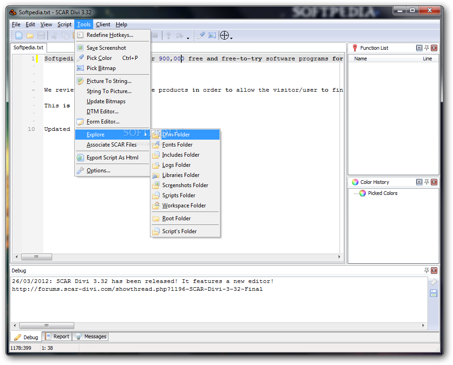
Task: Close the Function List panel
Action: [434, 48]
